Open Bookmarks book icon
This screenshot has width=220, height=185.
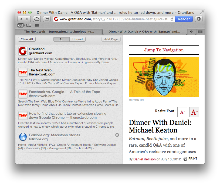point(29,25)
